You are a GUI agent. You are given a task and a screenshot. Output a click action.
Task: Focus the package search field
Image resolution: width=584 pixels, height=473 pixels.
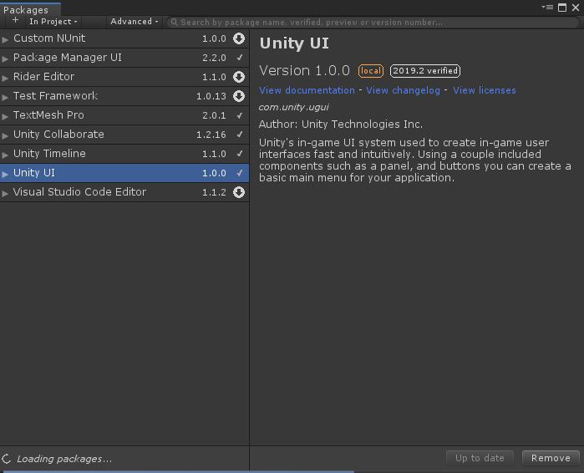368,23
